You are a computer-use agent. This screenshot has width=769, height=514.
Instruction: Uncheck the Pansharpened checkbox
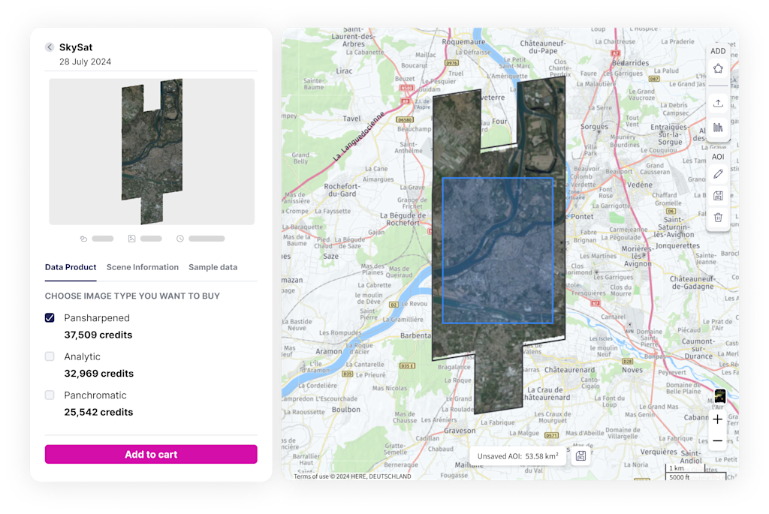50,317
